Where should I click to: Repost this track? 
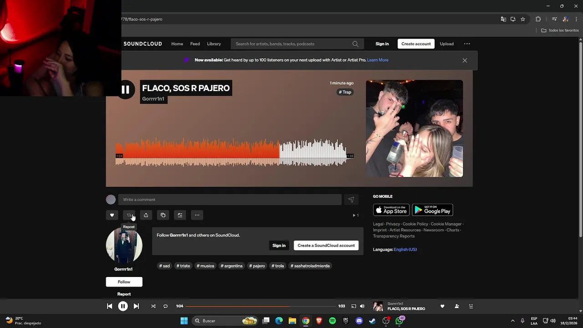pos(129,215)
